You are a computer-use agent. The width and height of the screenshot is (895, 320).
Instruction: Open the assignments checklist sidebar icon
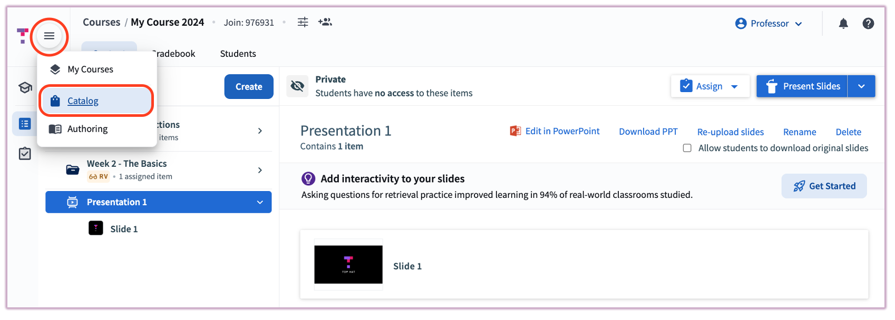25,154
